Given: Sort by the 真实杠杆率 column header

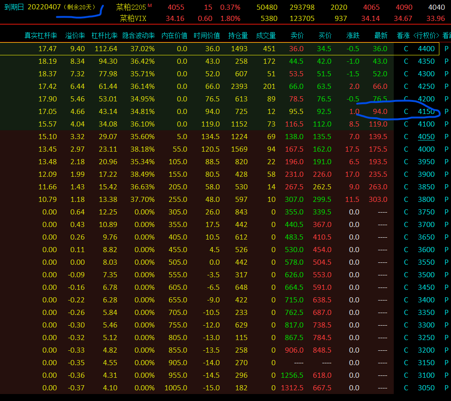Looking at the screenshot, I should pyautogui.click(x=40, y=36).
